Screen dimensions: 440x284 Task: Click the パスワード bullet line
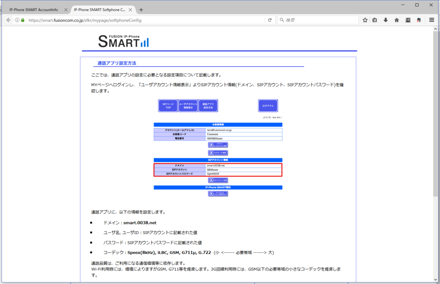[153, 243]
